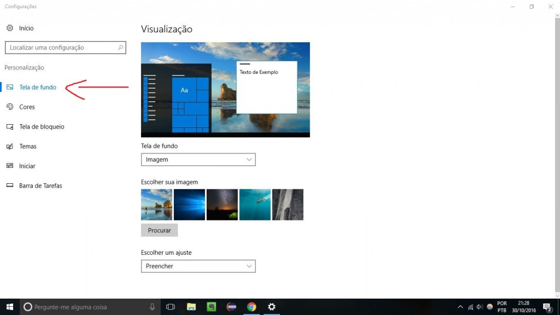Screen dimensions: 560x315
Task: Select the Tela de fundo menu item
Action: (x=38, y=87)
